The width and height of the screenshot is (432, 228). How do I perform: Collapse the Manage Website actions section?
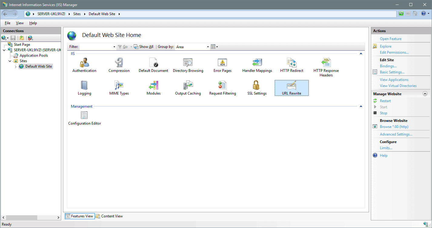[425, 94]
